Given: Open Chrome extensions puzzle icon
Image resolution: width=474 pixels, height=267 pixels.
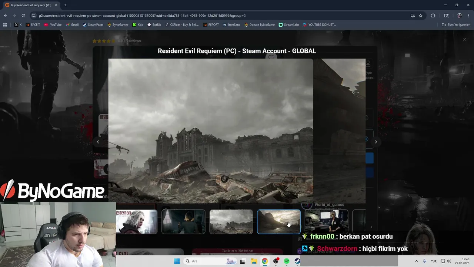Looking at the screenshot, I should [433, 16].
